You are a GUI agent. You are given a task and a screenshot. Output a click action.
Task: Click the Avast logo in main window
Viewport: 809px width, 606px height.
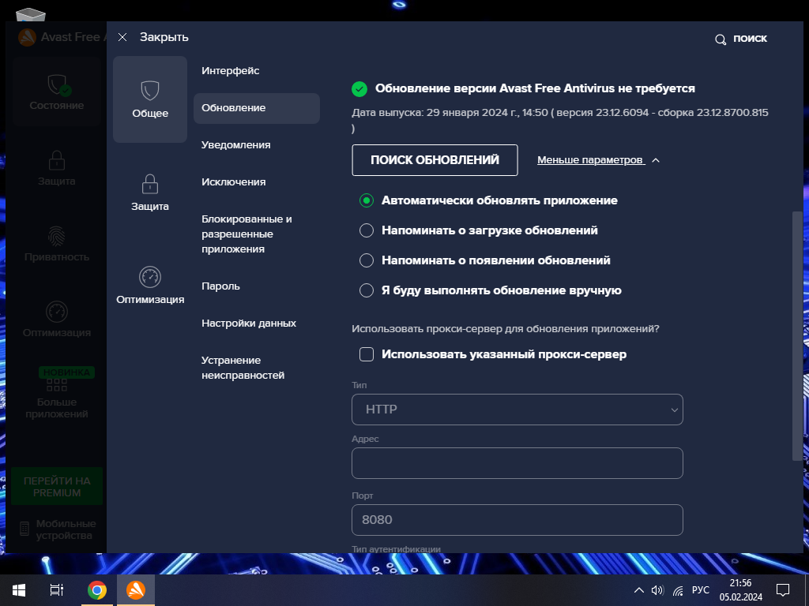tap(27, 37)
